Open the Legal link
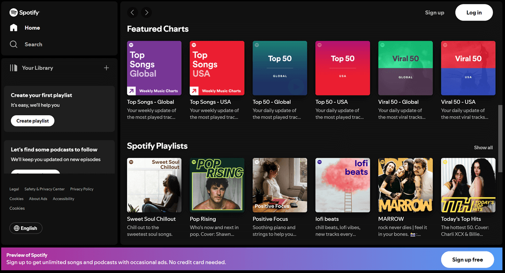The image size is (505, 273). [14, 189]
